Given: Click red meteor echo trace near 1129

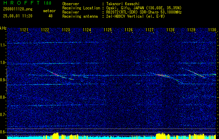Looking at the screenshot, I should click(197, 73).
